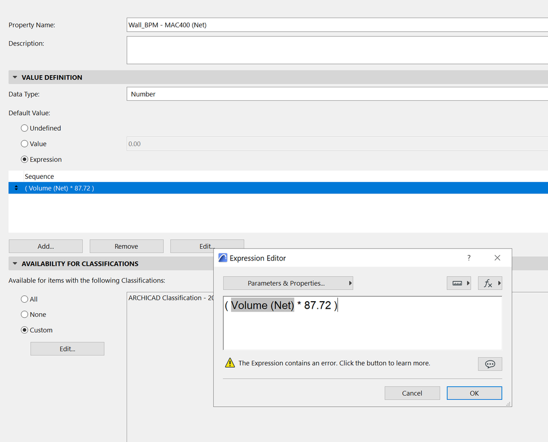Click the expression error message text
548x442 pixels.
pos(334,363)
